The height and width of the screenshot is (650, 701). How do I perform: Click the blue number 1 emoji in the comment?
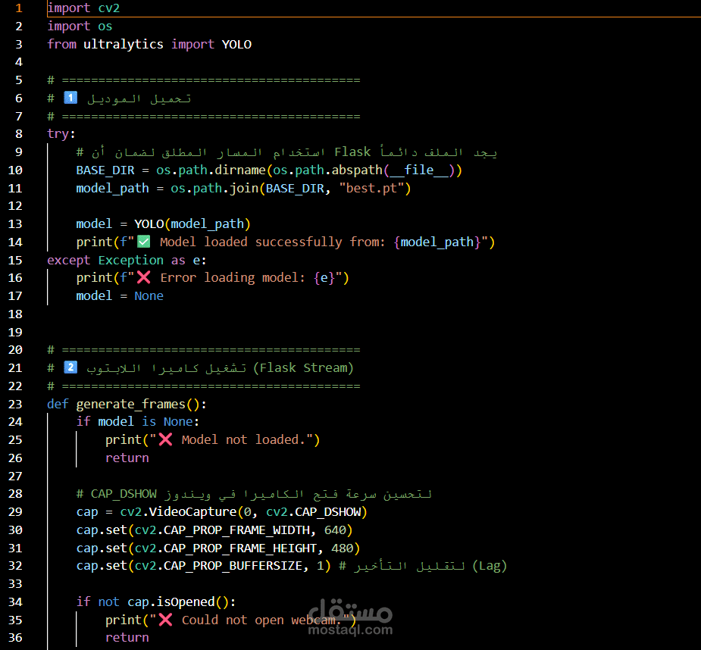[x=70, y=98]
